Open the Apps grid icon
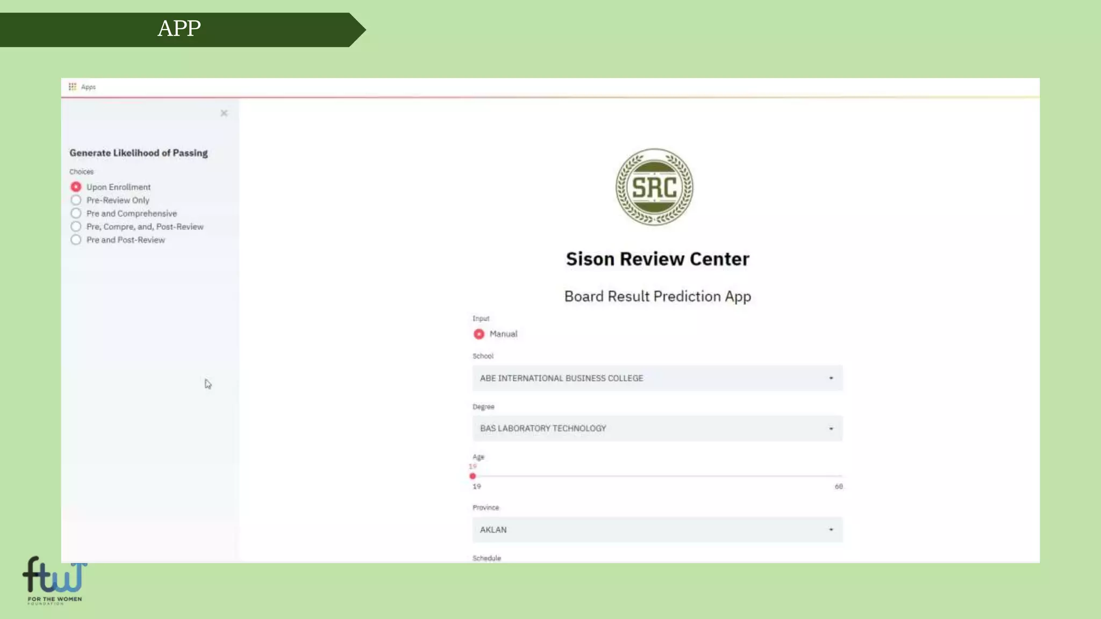This screenshot has width=1101, height=619. click(72, 87)
